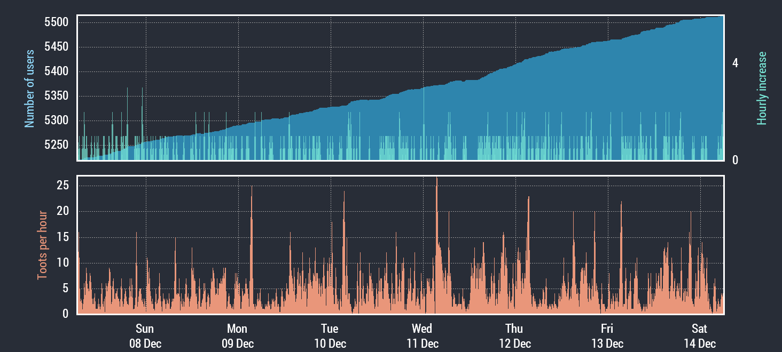
Task: Select the Wed 11 Dec date label
Action: 422,336
